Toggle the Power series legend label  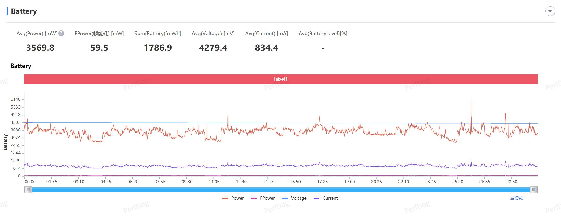237,198
